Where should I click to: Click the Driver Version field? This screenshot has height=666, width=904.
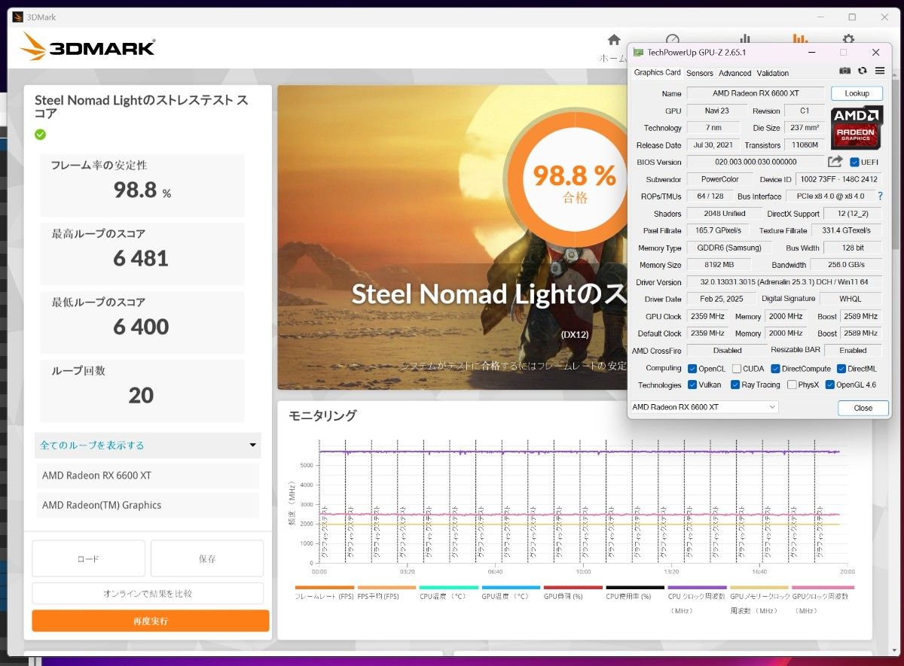point(784,282)
